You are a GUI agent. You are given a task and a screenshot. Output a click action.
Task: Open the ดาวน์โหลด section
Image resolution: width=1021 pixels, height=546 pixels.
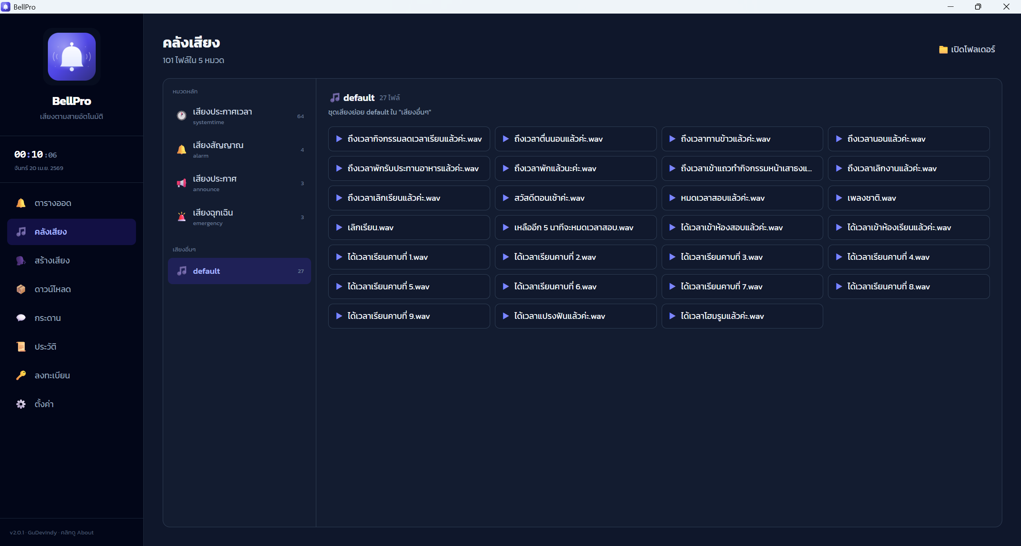71,289
